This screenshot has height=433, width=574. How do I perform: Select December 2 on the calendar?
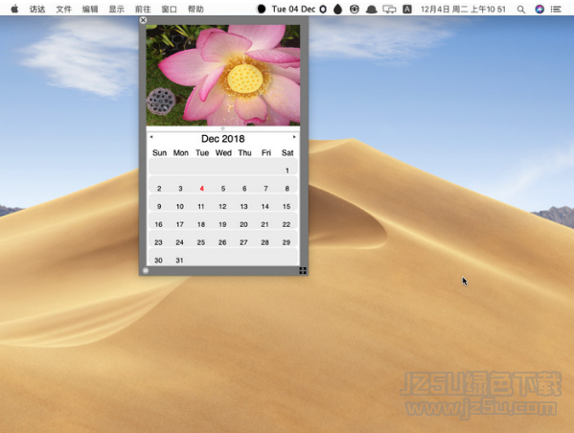pos(159,188)
